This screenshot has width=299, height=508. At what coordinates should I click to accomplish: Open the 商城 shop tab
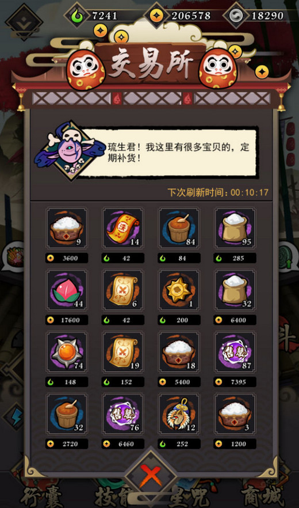(x=262, y=497)
